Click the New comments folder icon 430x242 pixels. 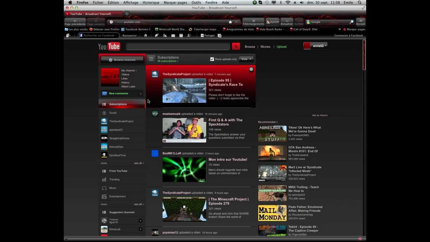click(x=104, y=93)
